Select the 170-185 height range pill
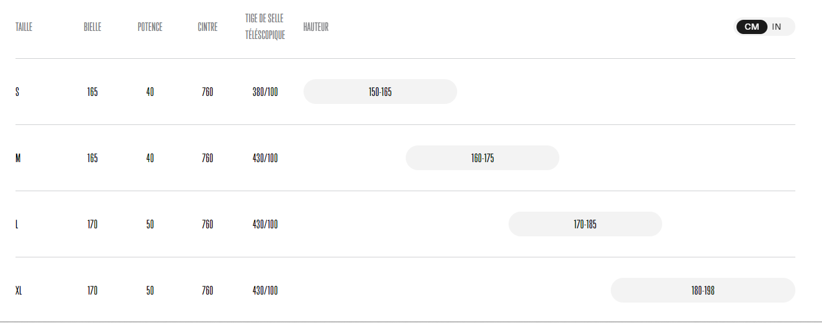Screen dimensions: 822x323 585,224
